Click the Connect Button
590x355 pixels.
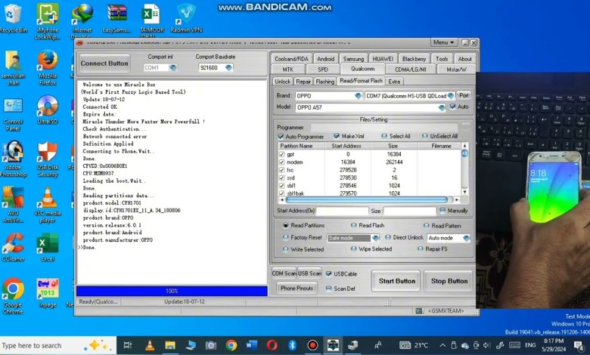[104, 63]
